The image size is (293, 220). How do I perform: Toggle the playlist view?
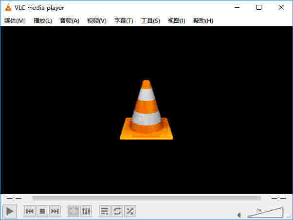(x=105, y=211)
